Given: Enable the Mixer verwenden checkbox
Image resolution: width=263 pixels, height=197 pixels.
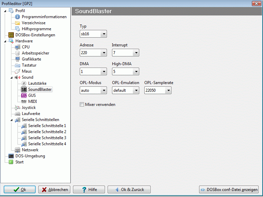Looking at the screenshot, I should (x=82, y=105).
